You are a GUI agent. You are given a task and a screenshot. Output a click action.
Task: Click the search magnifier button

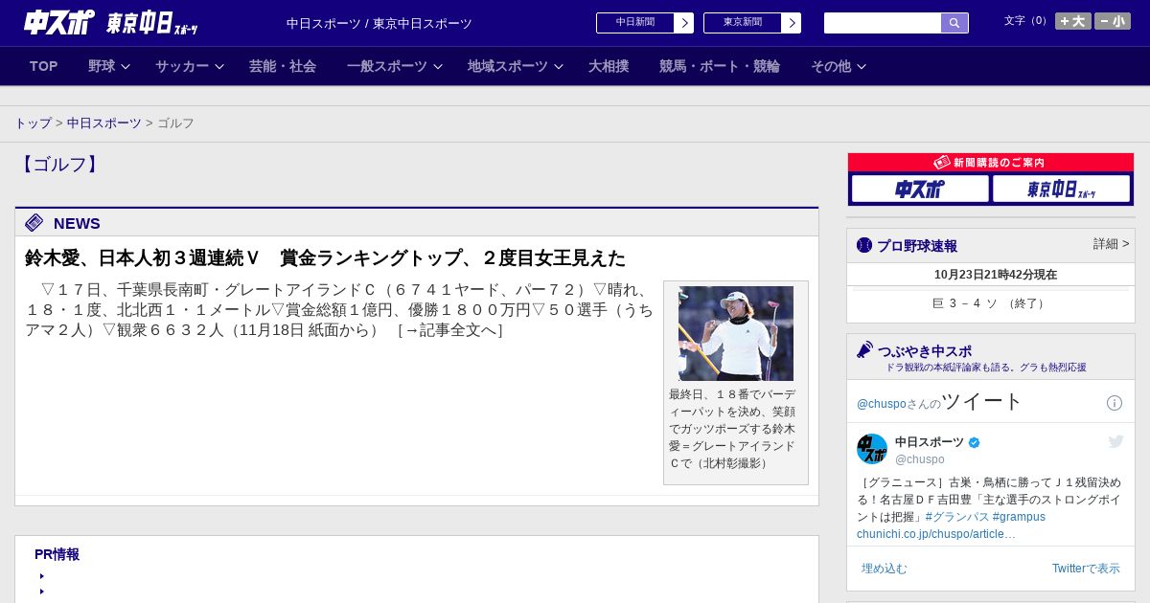(954, 23)
